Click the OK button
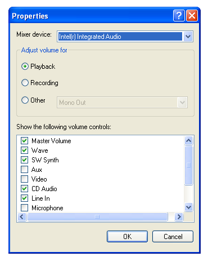Screen dimensions: 208x261 [x=127, y=236]
